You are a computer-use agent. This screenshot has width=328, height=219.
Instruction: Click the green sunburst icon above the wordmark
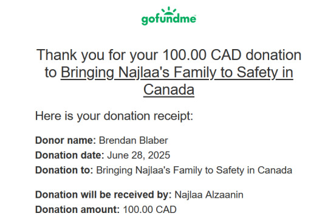[169, 10]
